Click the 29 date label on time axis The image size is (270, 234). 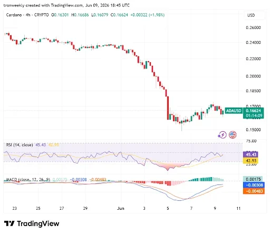click(x=85, y=208)
